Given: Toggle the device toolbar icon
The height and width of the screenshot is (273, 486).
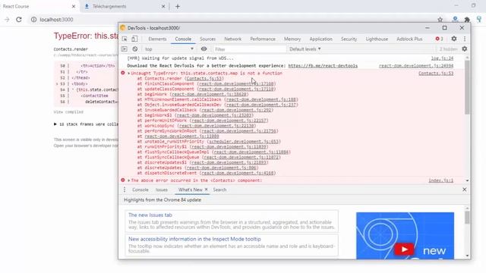Looking at the screenshot, I should 134,39.
